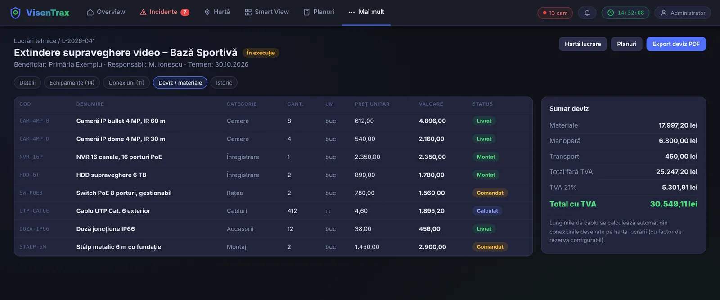The image size is (720, 300).
Task: Switch to the Detalii tab
Action: [x=27, y=83]
